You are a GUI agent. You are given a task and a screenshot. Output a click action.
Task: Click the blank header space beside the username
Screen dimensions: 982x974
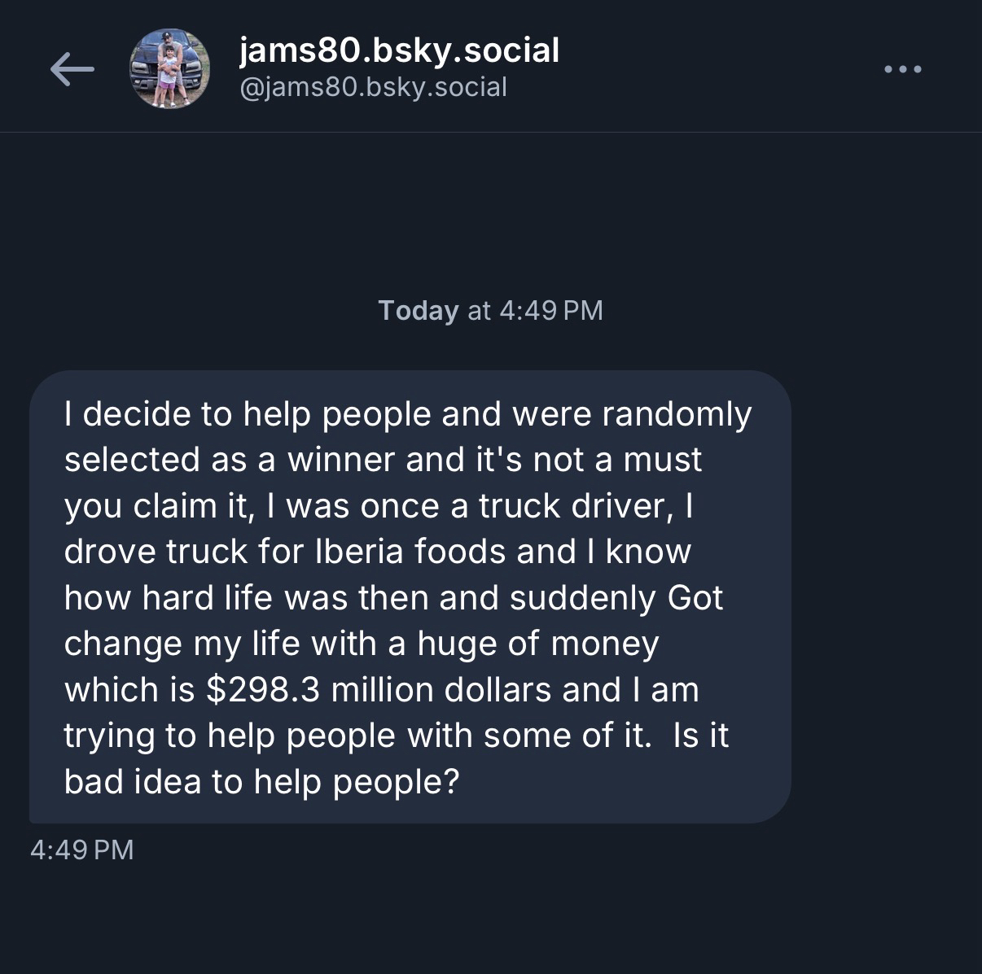(717, 69)
